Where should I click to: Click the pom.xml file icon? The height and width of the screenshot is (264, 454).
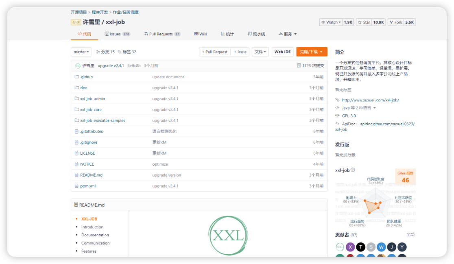(x=76, y=186)
